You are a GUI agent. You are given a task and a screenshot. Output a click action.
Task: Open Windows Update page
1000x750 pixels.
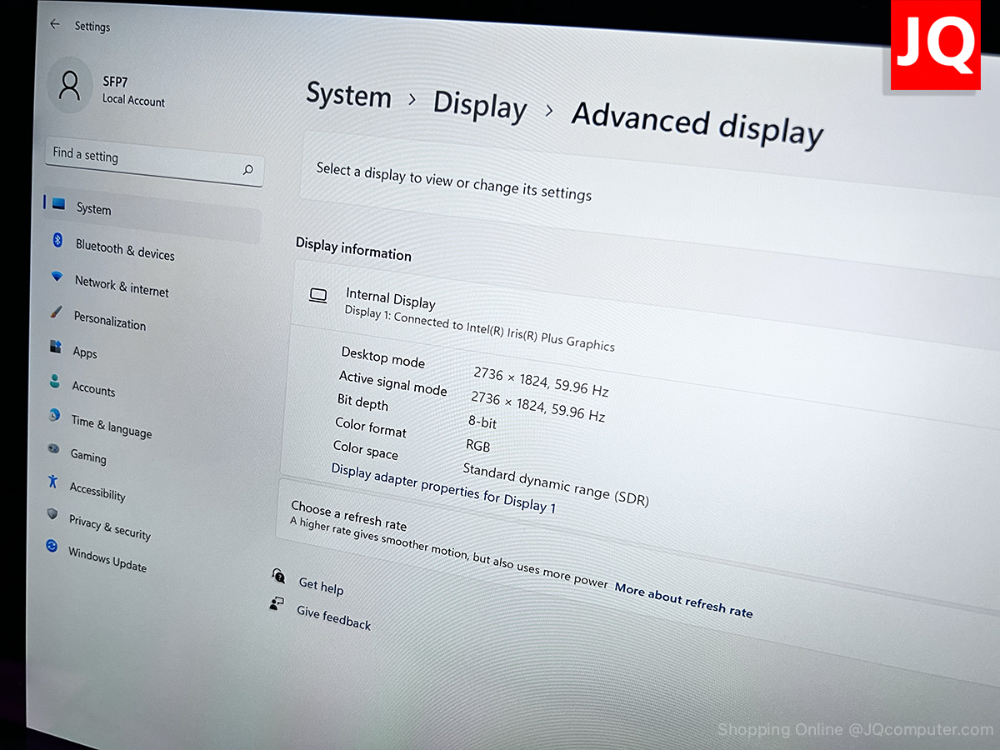click(x=107, y=558)
